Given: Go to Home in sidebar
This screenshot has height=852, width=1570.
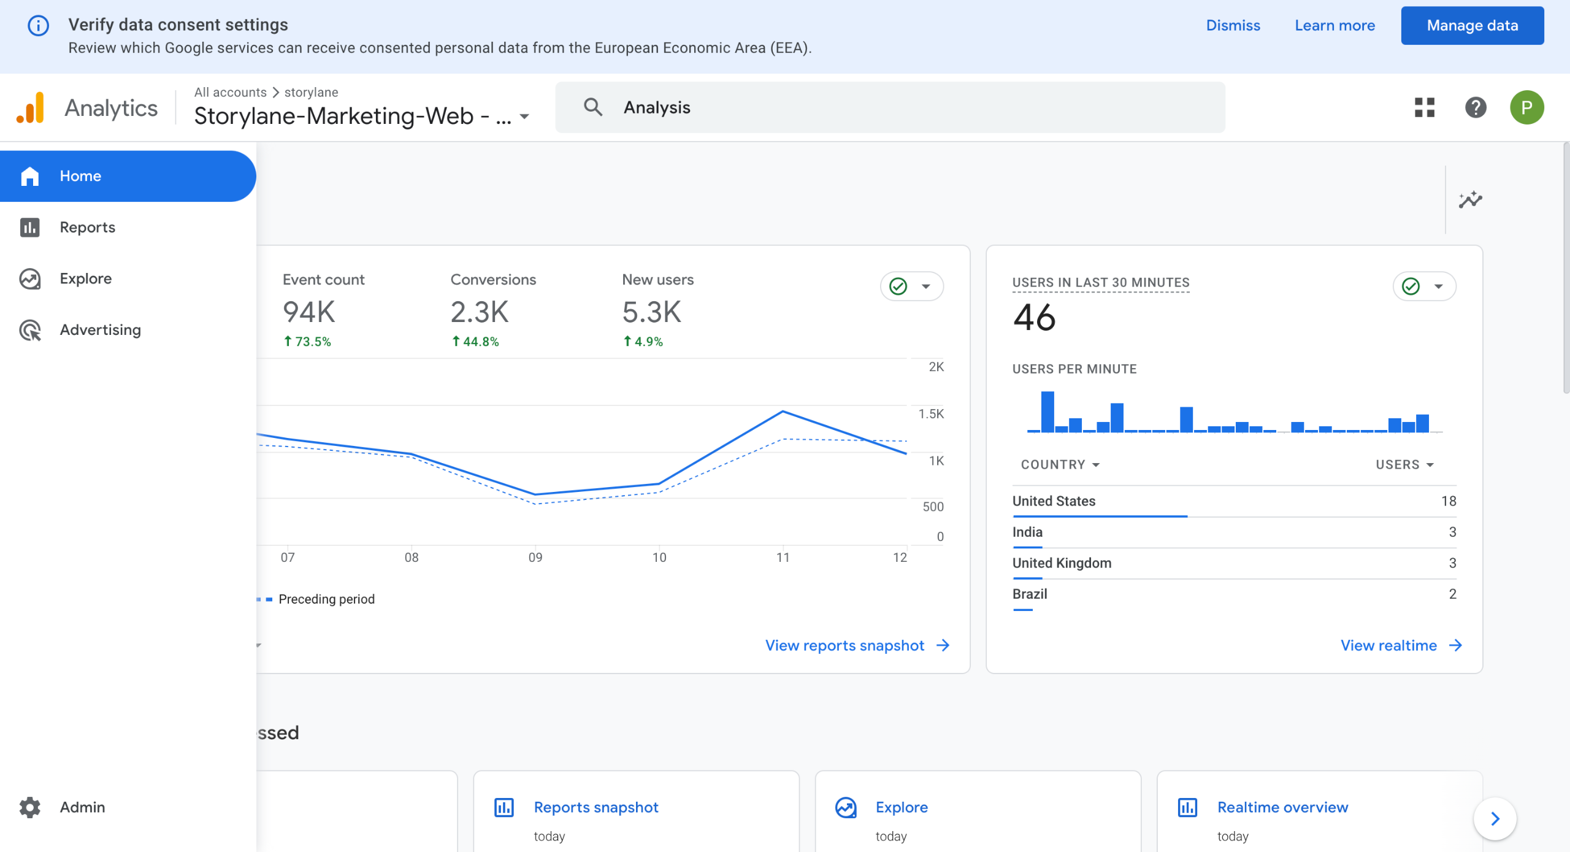Looking at the screenshot, I should coord(128,176).
